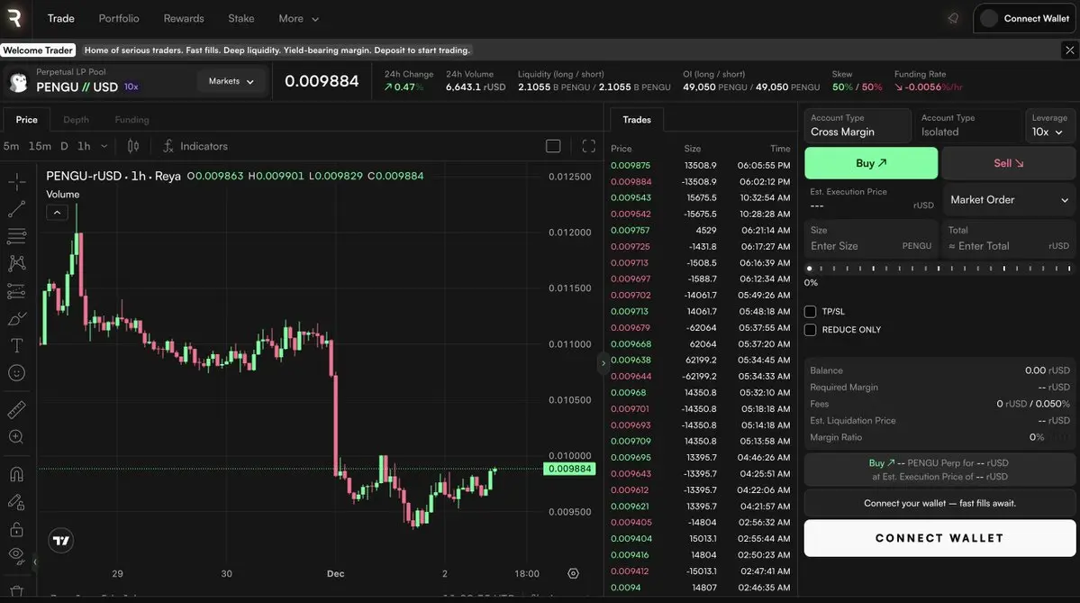Collapse the Volume indicator legend
The width and height of the screenshot is (1080, 603).
point(57,212)
